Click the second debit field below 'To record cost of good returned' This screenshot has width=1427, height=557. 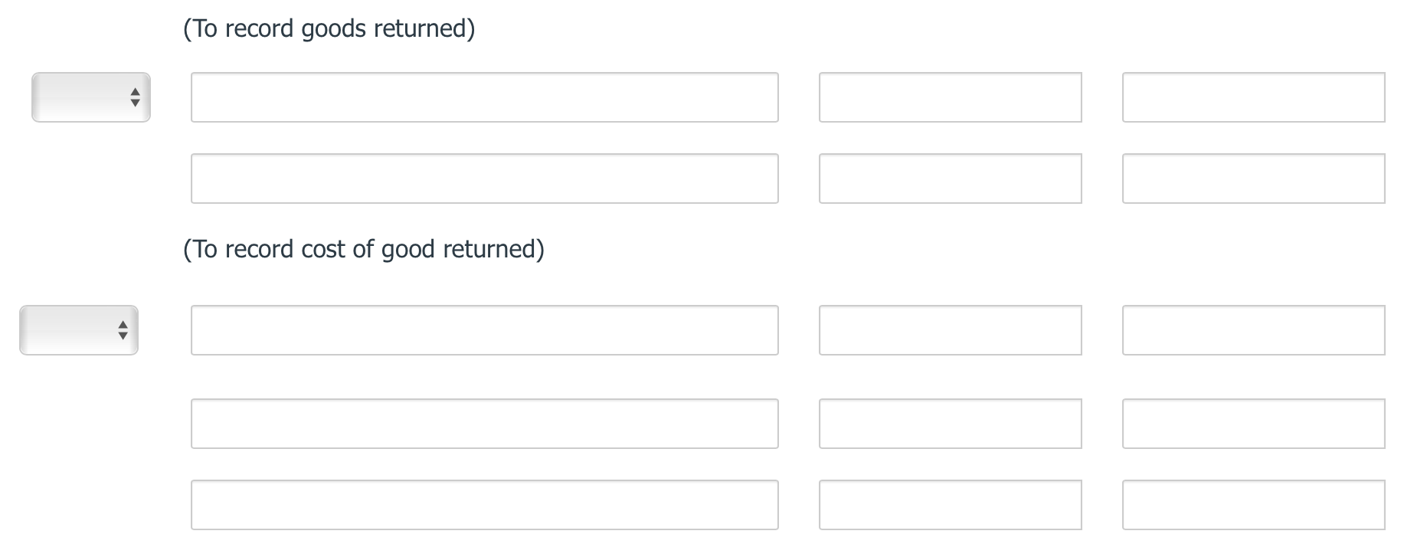950,424
